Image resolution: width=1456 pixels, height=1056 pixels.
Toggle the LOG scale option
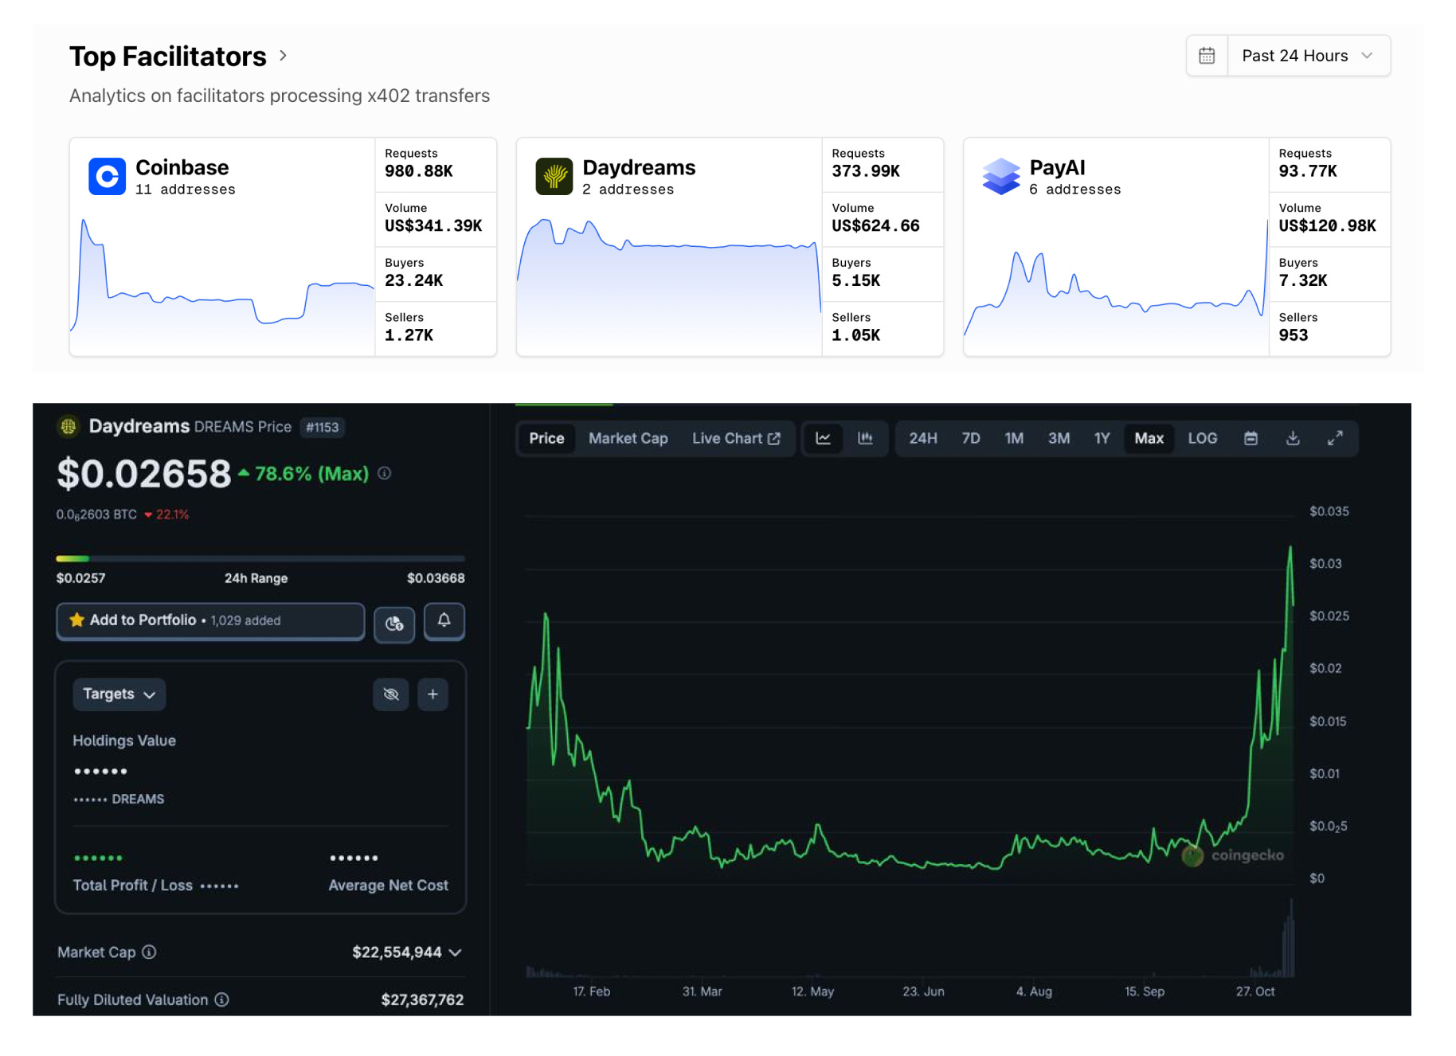pyautogui.click(x=1203, y=438)
